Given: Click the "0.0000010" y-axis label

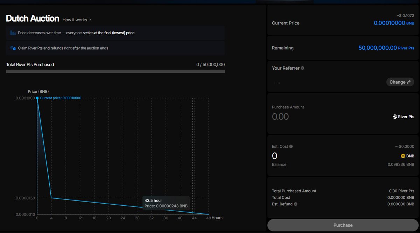Looking at the screenshot, I should 25,214.
